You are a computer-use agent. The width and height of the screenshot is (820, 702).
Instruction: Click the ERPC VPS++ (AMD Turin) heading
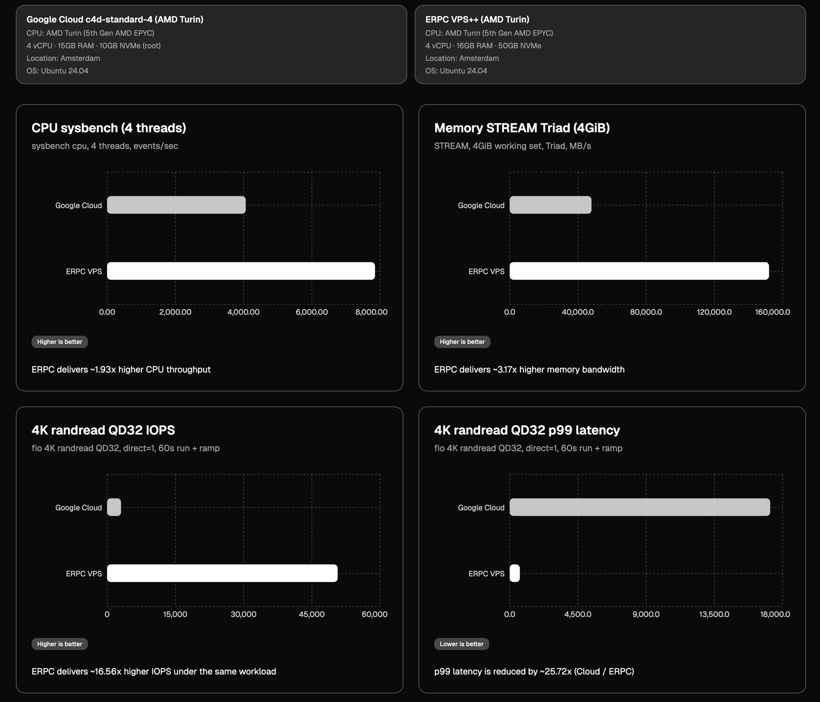(477, 19)
